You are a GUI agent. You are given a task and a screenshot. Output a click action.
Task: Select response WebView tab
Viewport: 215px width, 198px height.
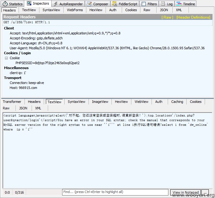tap(141, 102)
